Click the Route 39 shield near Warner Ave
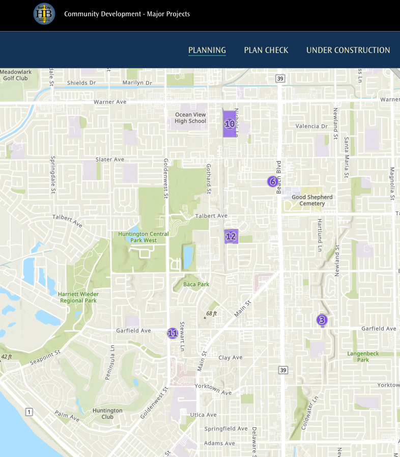Image resolution: width=400 pixels, height=457 pixels. pos(279,78)
